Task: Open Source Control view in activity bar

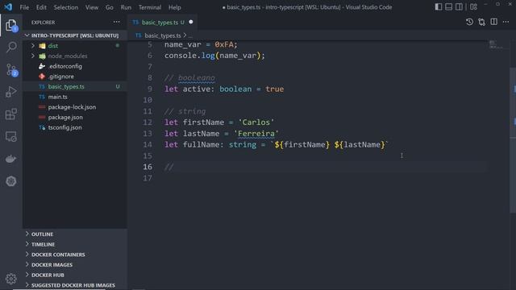Action: tap(11, 70)
